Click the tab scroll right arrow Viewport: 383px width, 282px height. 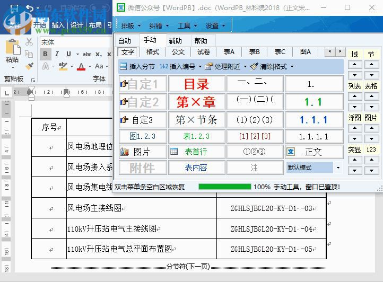tap(340, 51)
